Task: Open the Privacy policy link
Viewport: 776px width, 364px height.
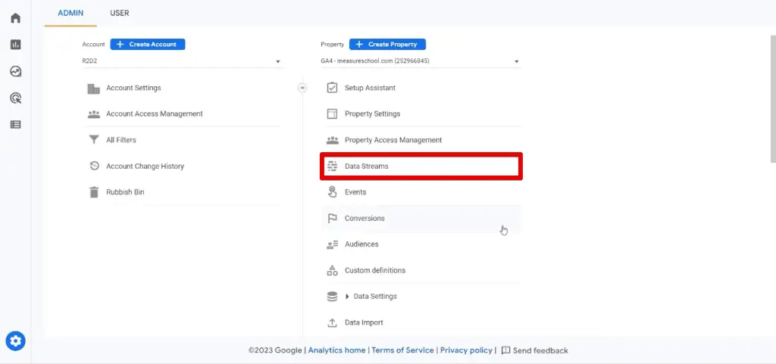Action: point(466,350)
